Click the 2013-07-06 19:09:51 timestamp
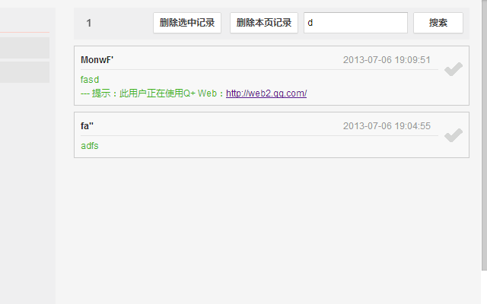487x304 pixels. [x=387, y=60]
